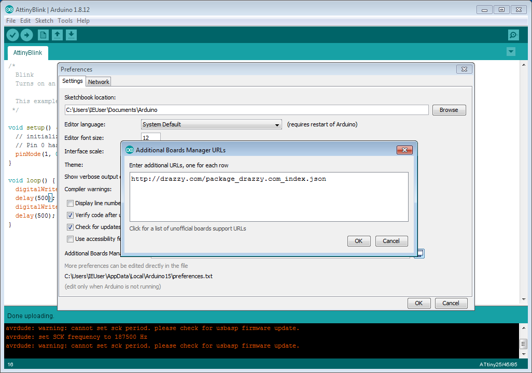The width and height of the screenshot is (532, 373).
Task: Click inside the additional URLs text area
Action: point(269,197)
